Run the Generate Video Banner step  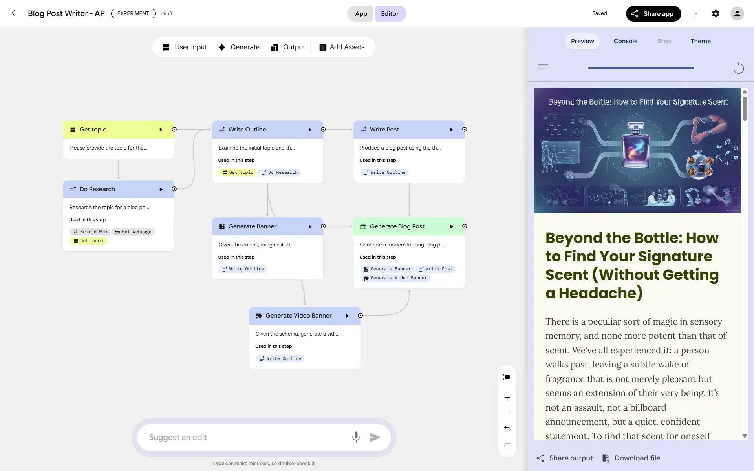(347, 316)
